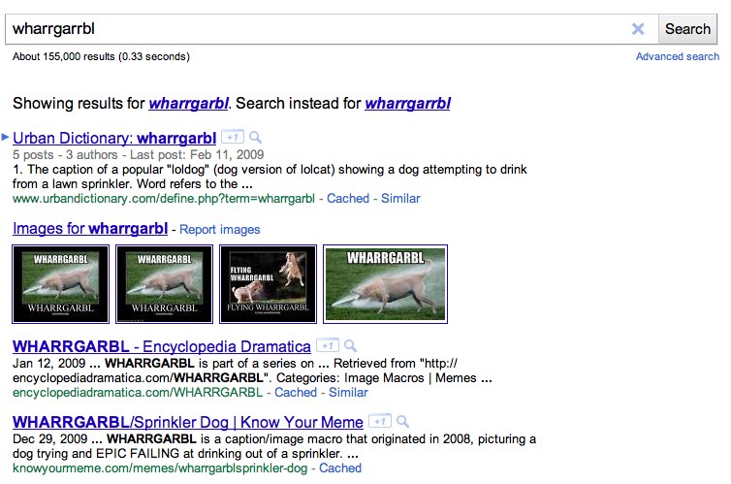The width and height of the screenshot is (731, 484).
Task: Clear the search box with the X icon
Action: [637, 29]
